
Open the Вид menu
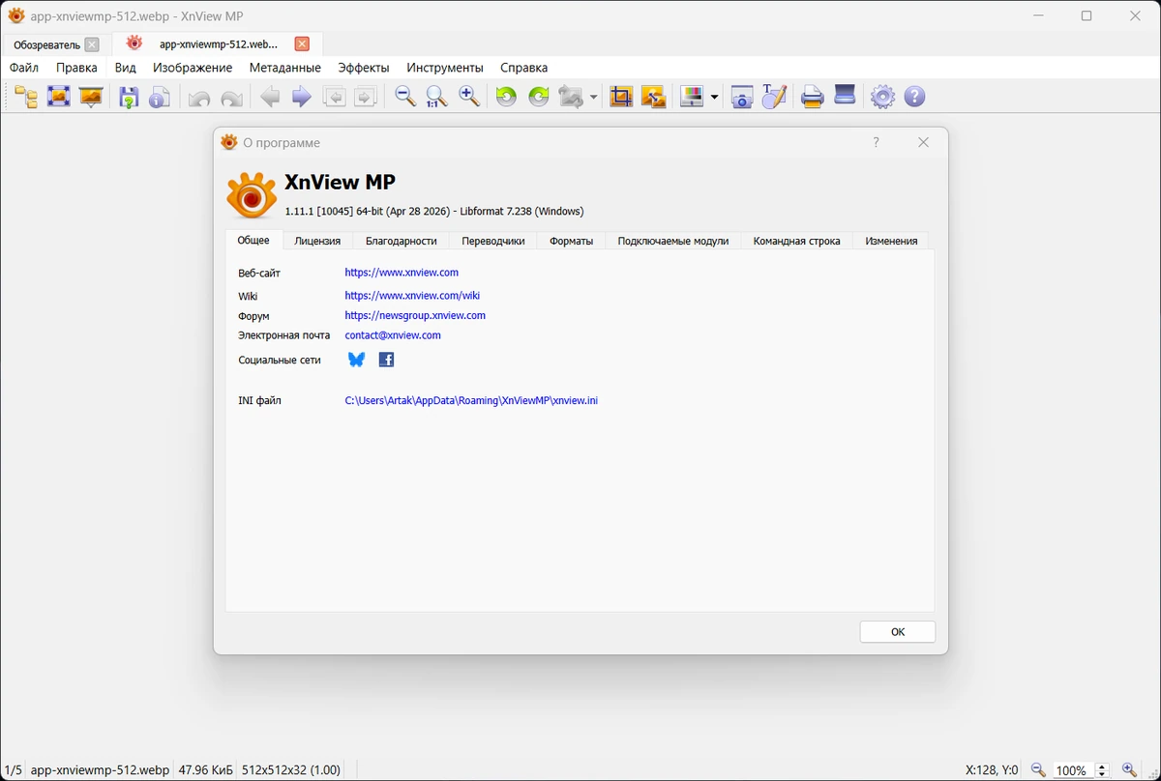pyautogui.click(x=125, y=68)
